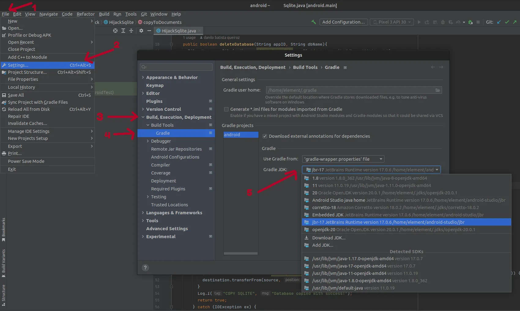Viewport: 520px width, 311px height.
Task: Open the Pixel 3 API 30 device dropdown
Action: [392, 22]
